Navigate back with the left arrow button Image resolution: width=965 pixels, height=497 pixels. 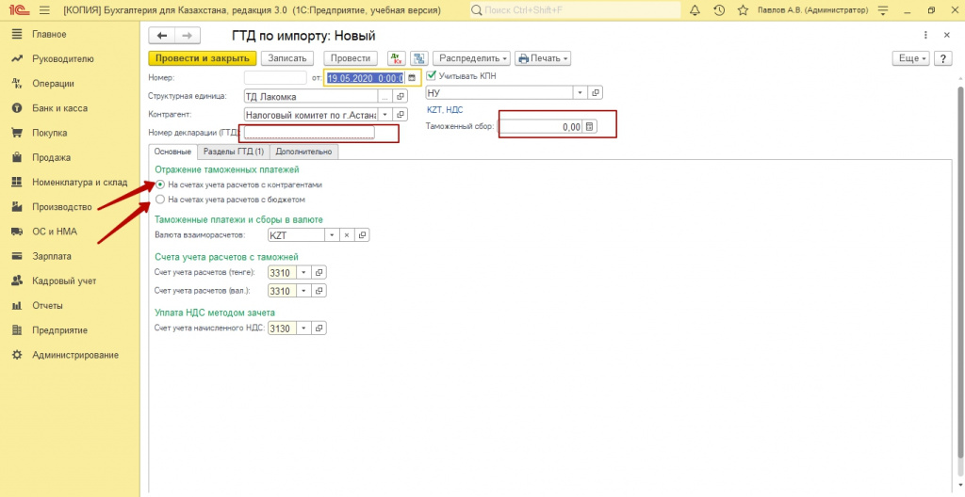162,36
